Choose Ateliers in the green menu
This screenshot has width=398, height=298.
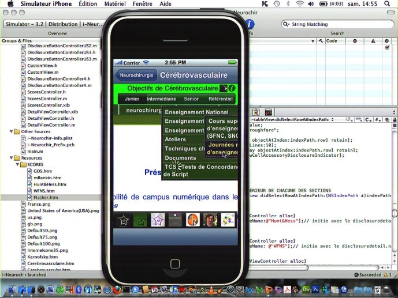tap(176, 139)
